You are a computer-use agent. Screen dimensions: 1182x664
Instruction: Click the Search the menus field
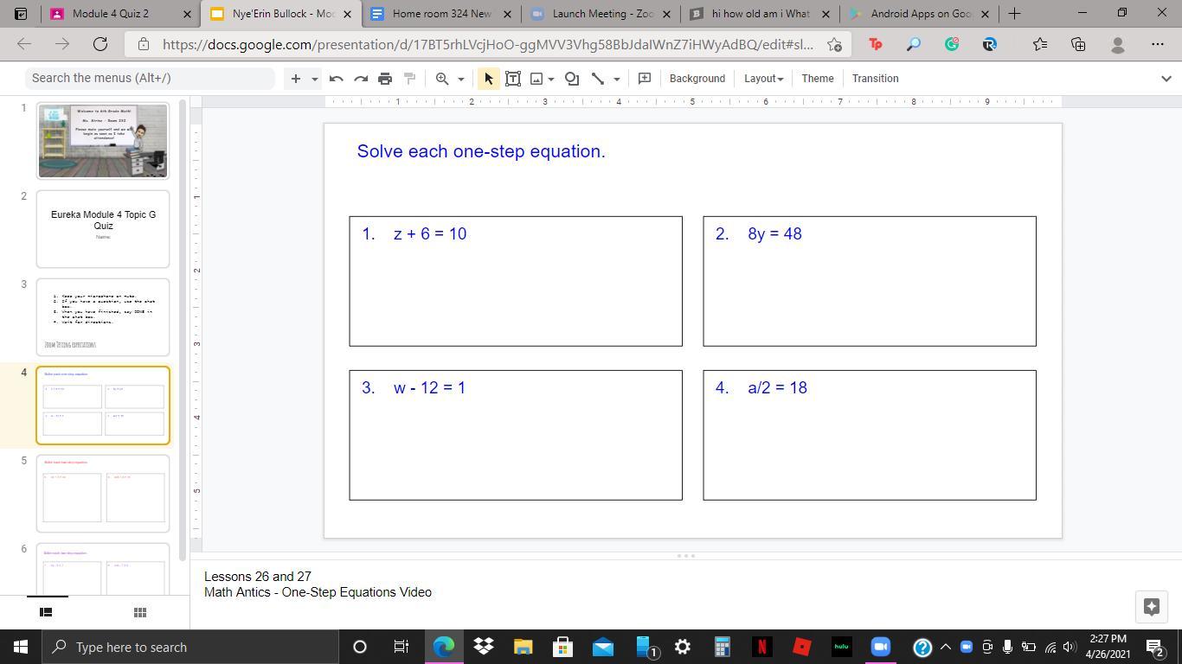pos(149,78)
